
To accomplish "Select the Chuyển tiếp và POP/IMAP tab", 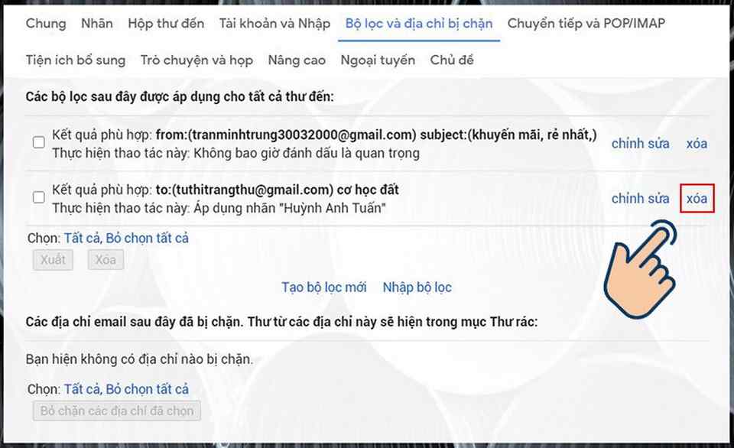I will [586, 24].
